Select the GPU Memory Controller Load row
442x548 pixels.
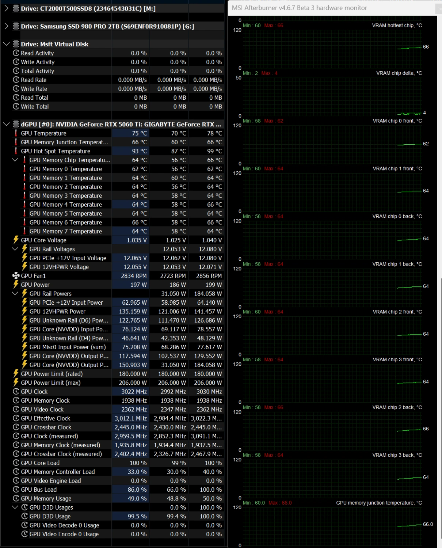113,472
